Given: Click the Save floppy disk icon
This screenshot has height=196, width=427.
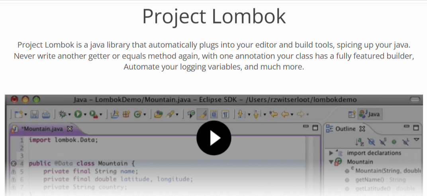Looking at the screenshot, I should click(35, 115).
